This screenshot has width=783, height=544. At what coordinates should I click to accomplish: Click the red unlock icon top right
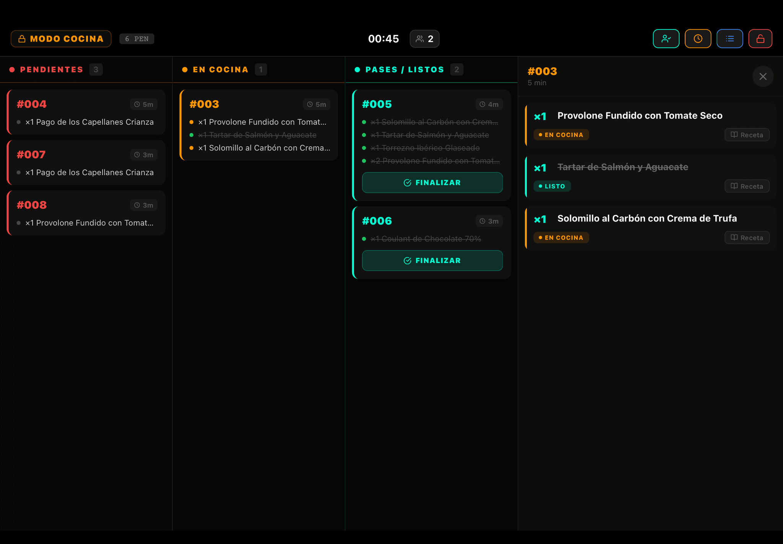click(760, 39)
